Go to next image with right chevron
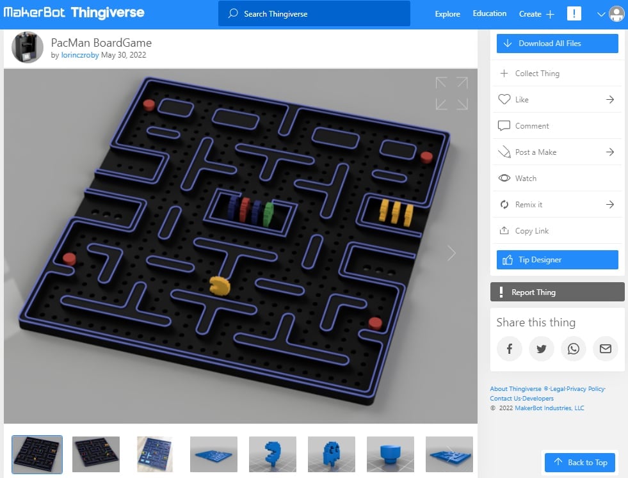 (x=451, y=253)
